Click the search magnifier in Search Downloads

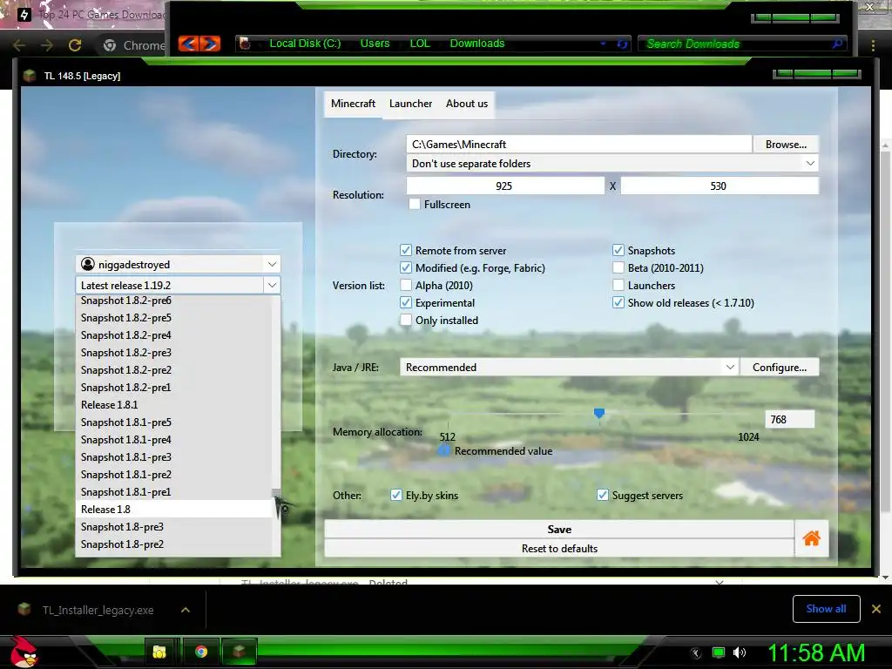tap(837, 44)
